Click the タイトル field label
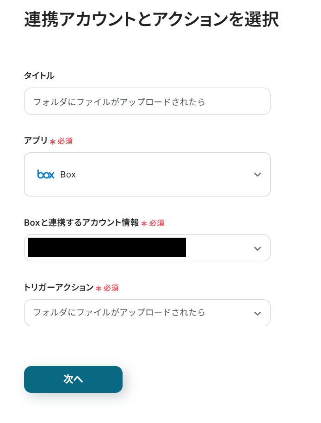This screenshot has width=321, height=423. tap(39, 76)
